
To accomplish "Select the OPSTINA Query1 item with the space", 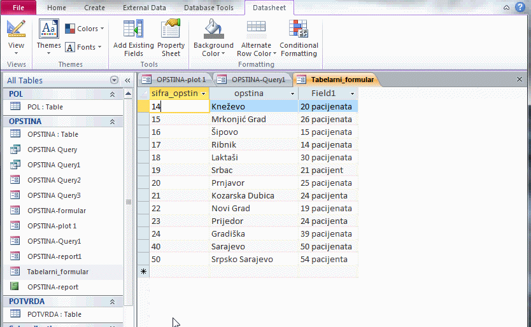I will (x=63, y=165).
